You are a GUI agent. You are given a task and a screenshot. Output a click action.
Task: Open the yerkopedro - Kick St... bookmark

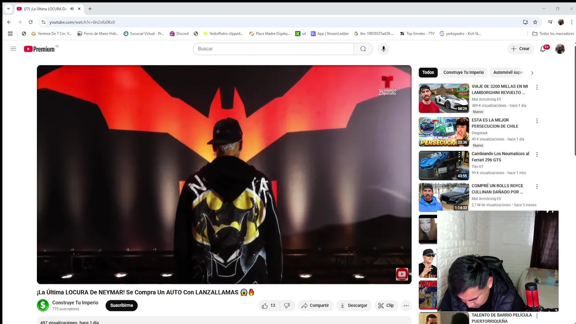pyautogui.click(x=460, y=33)
